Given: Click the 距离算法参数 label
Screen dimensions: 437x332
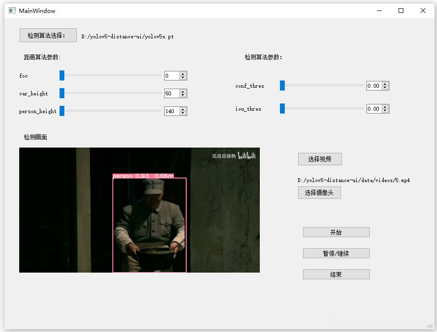Looking at the screenshot, I should pos(42,57).
